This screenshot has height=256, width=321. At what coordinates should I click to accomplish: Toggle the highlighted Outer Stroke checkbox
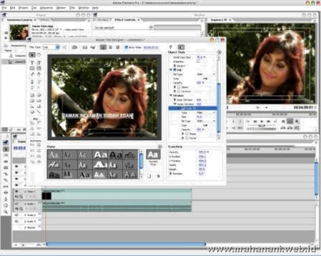(183, 108)
